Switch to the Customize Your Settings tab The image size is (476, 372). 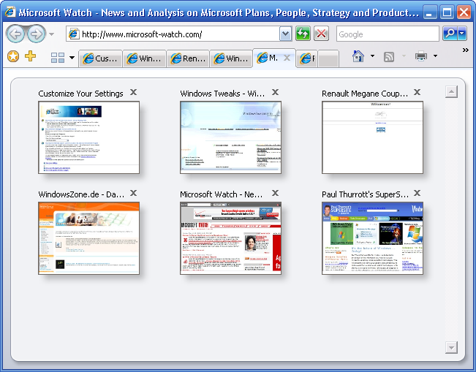click(x=100, y=59)
